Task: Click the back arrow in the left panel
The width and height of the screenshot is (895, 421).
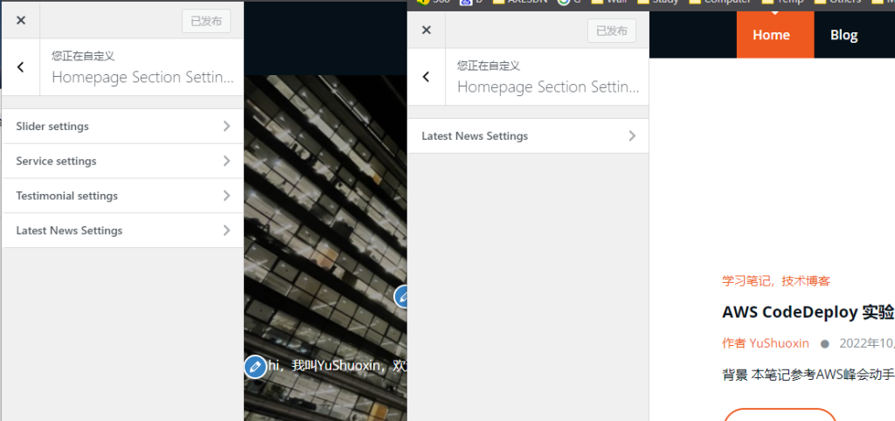Action: tap(21, 67)
